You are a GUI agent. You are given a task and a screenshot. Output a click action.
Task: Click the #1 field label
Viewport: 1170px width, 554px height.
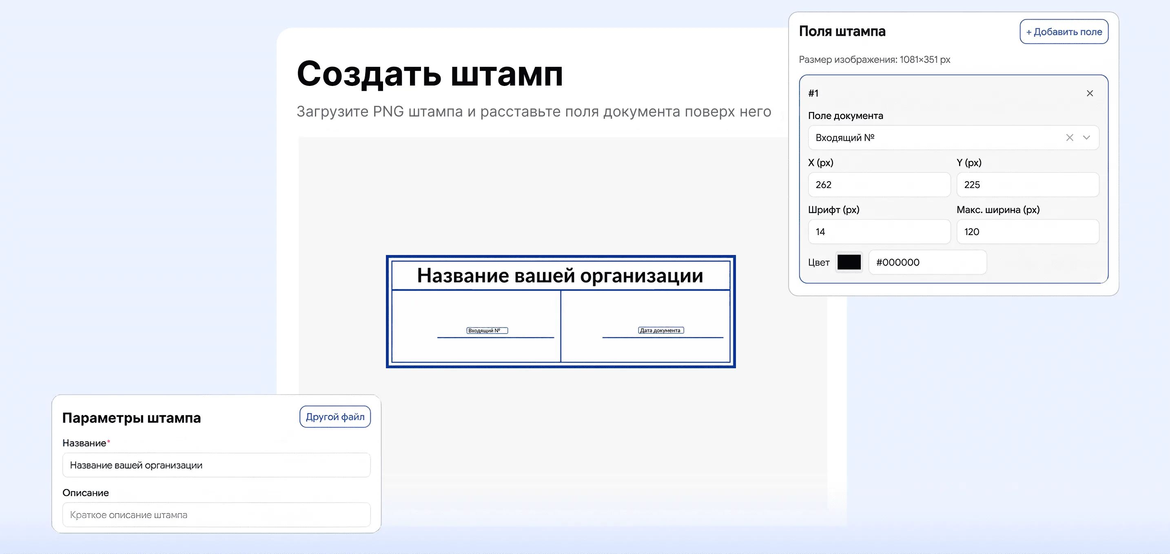pyautogui.click(x=813, y=93)
